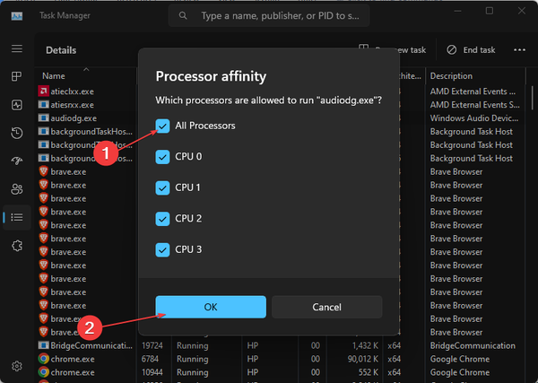
Task: Expand the hamburger navigation menu
Action: pos(17,48)
